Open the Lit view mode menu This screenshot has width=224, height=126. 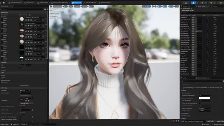tap(65, 6)
